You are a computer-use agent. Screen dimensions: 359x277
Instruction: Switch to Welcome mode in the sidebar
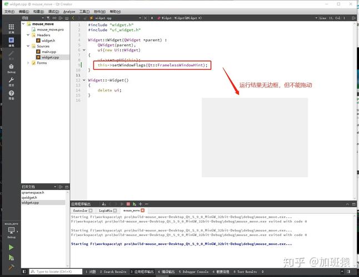tap(11, 28)
